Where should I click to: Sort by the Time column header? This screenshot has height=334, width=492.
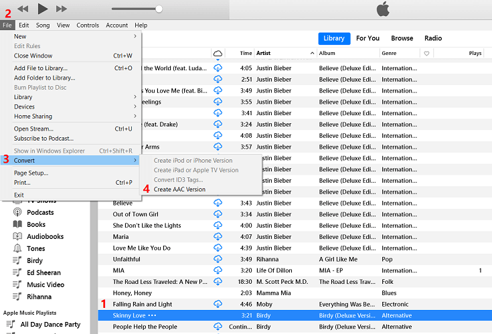coord(246,53)
